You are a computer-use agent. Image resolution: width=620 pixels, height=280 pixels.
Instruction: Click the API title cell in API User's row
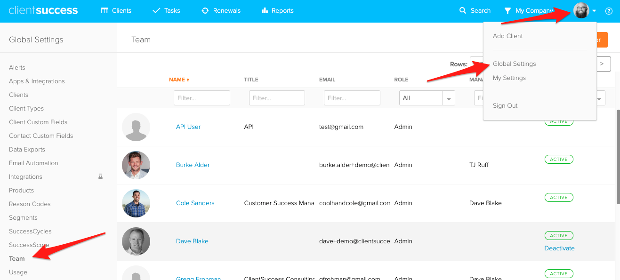249,127
